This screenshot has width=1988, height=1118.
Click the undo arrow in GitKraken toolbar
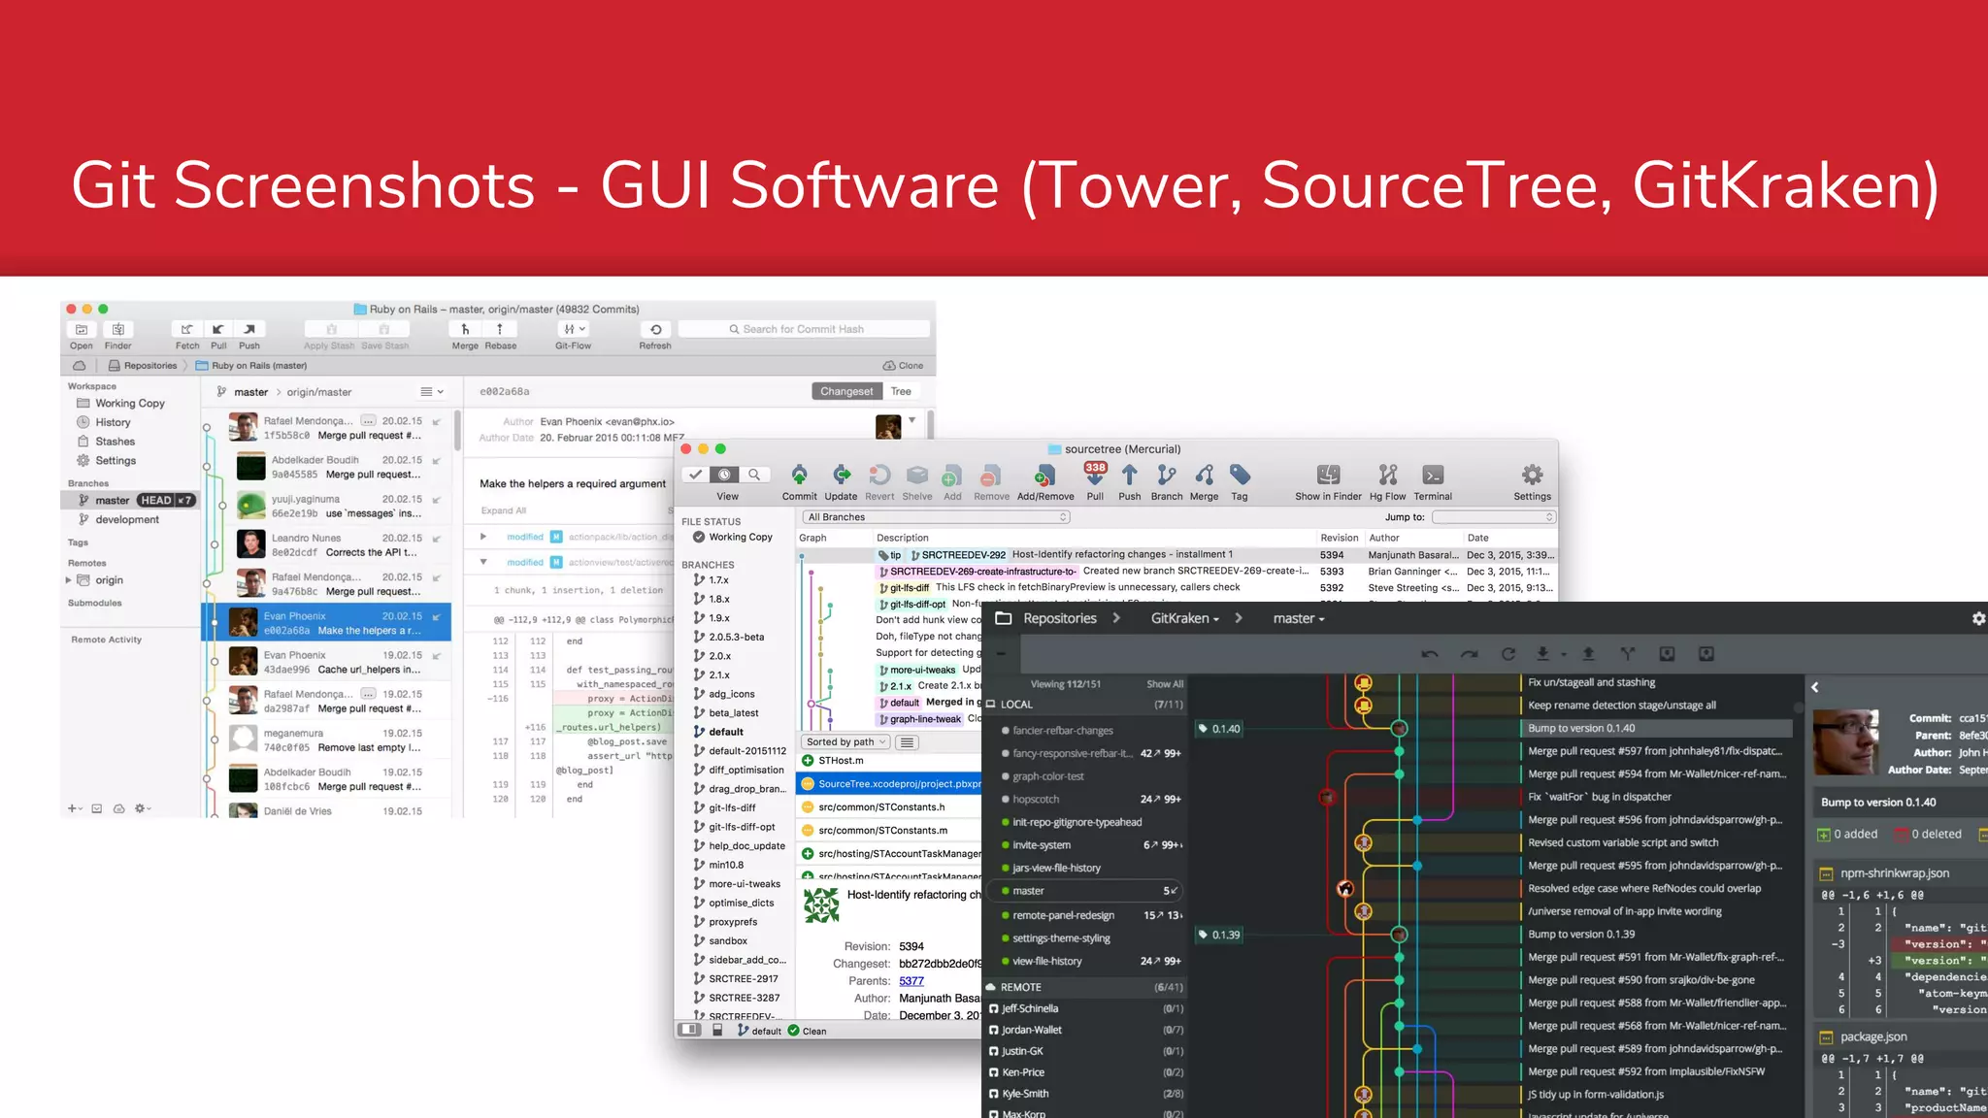click(x=1430, y=654)
